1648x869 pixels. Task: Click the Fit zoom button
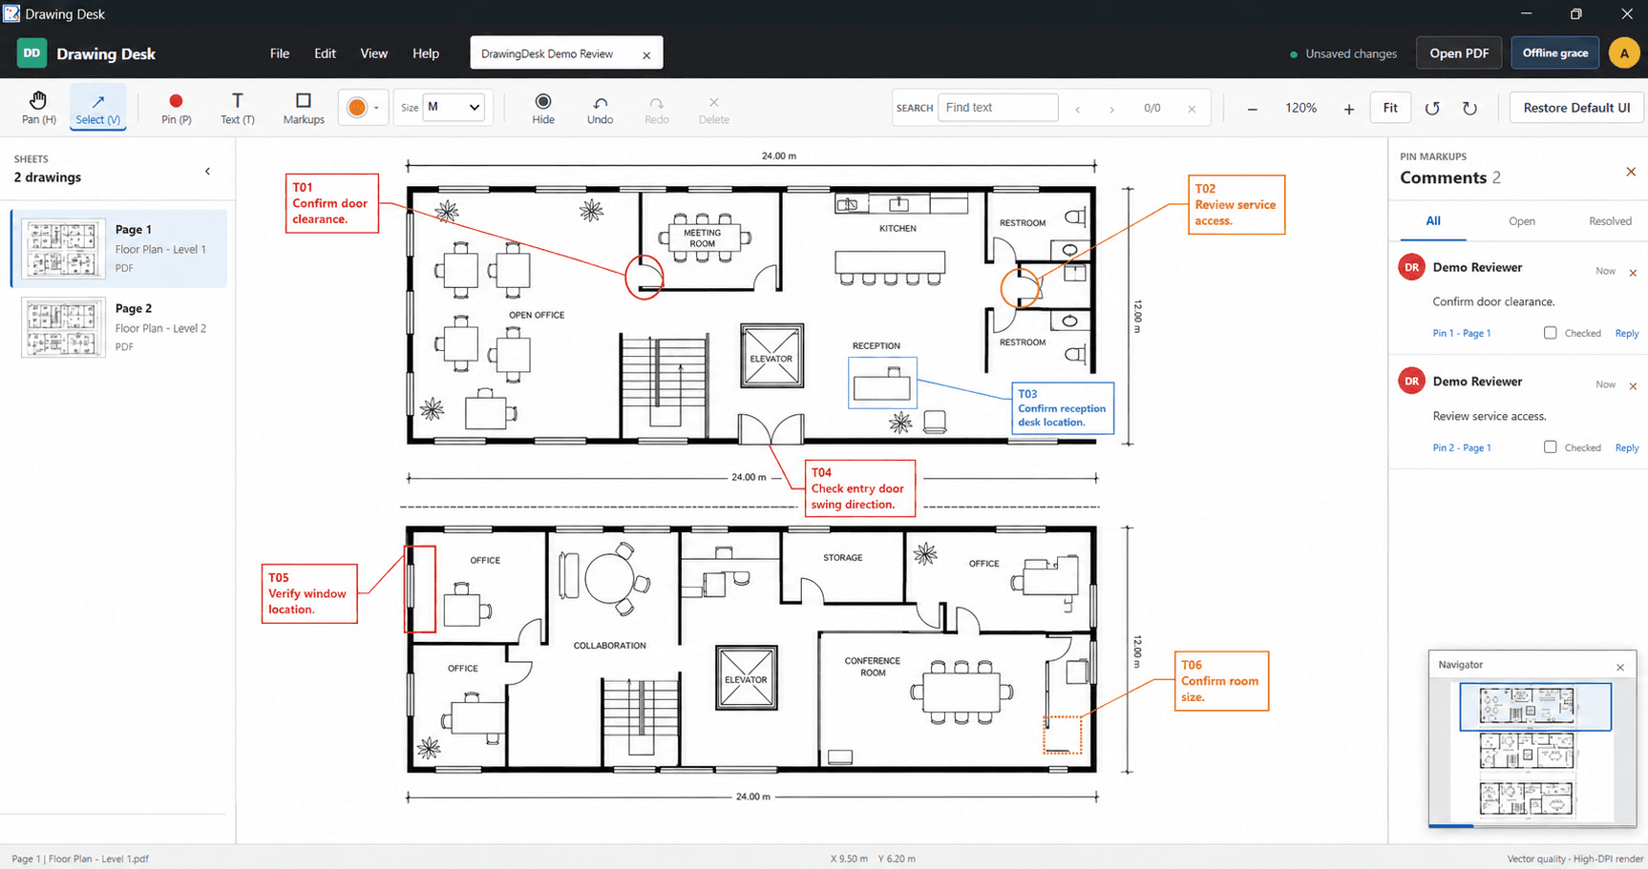pyautogui.click(x=1390, y=108)
